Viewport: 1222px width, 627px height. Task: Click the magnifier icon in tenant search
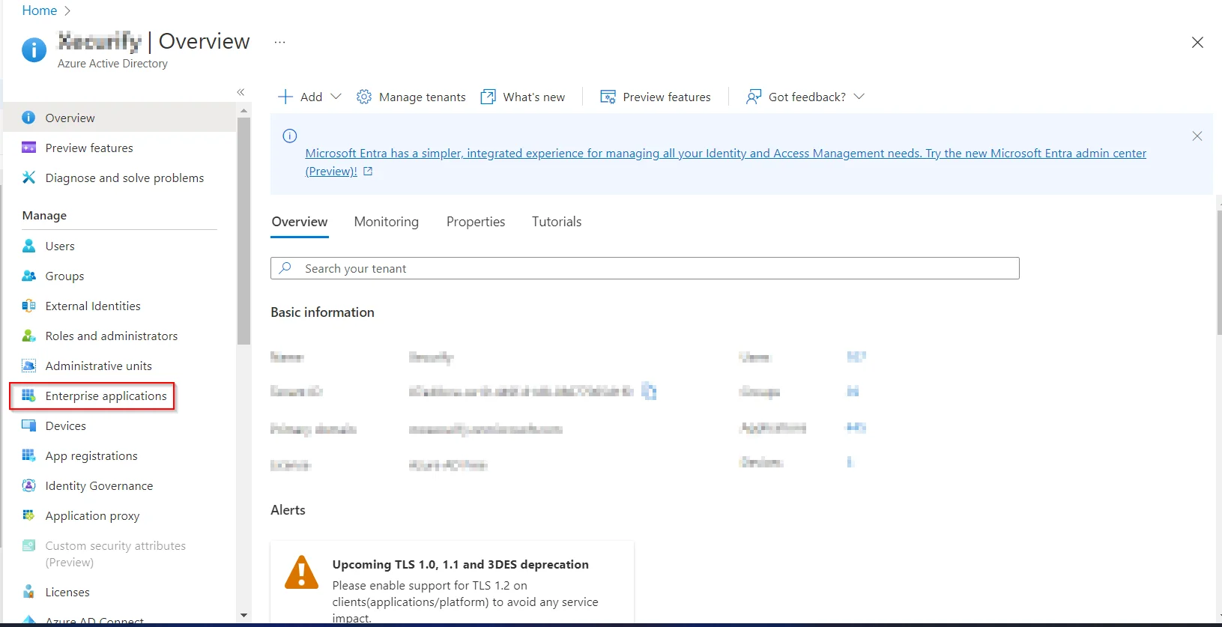point(285,267)
